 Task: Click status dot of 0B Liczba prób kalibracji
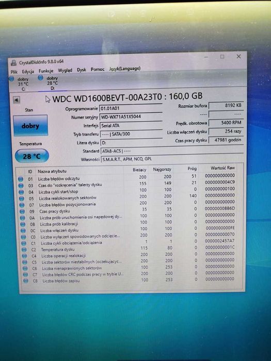(23, 224)
